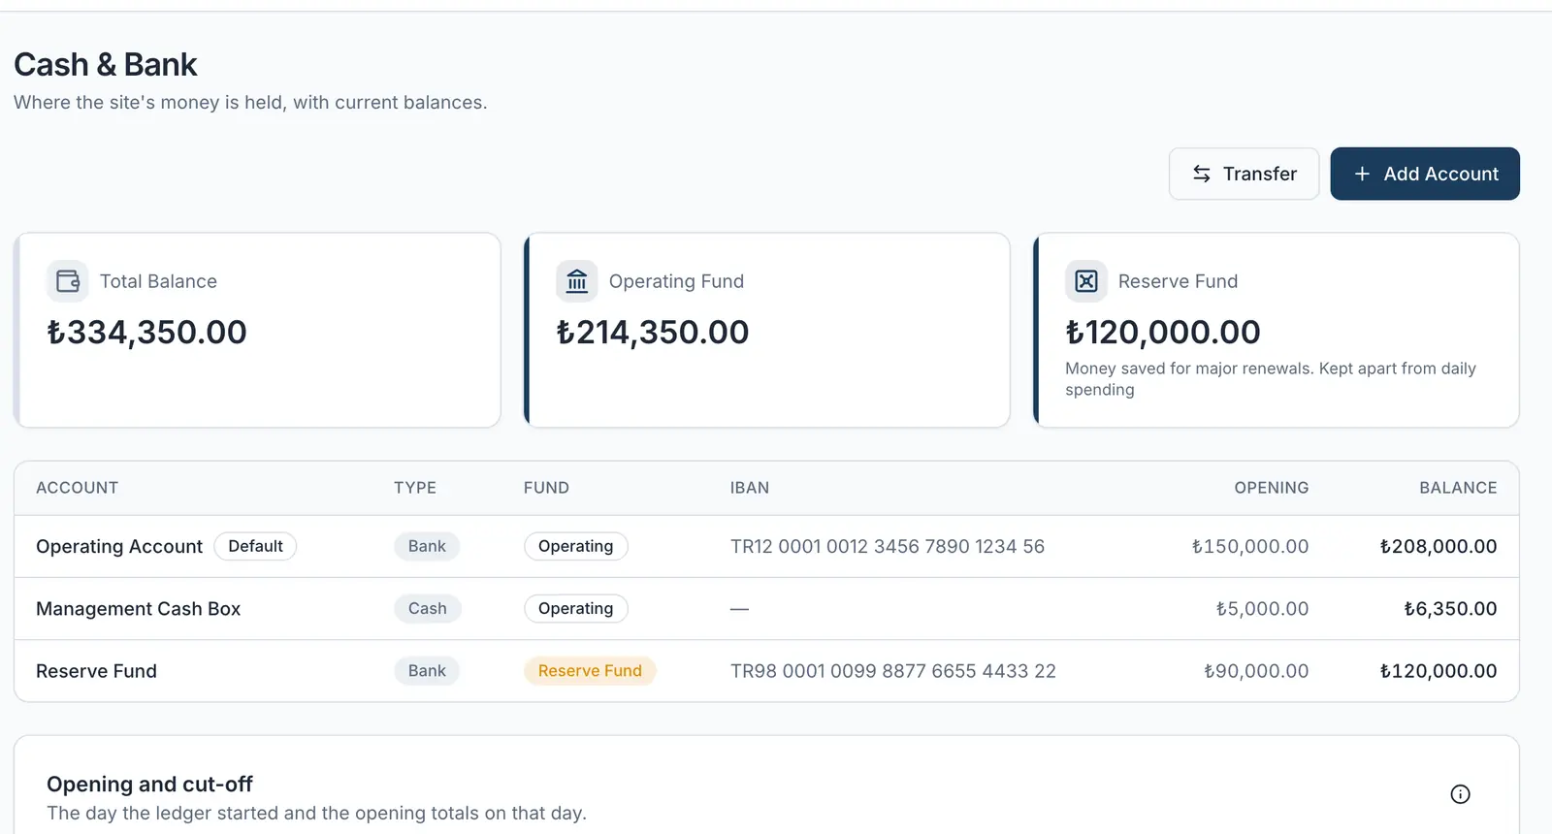Viewport: 1552px width, 834px height.
Task: Click the Operating fund tag for Operating Account
Action: tap(575, 546)
